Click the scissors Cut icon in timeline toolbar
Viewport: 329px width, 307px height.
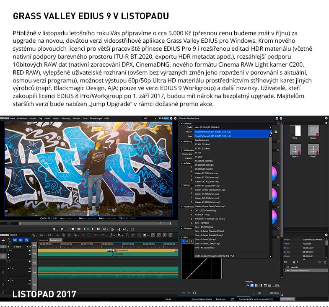click(58, 235)
